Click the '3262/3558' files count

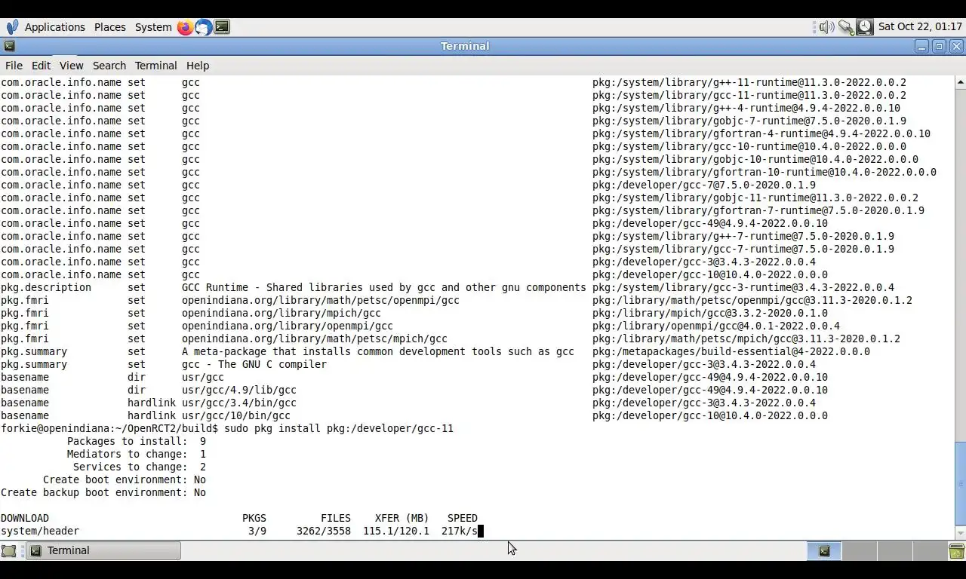tap(324, 531)
